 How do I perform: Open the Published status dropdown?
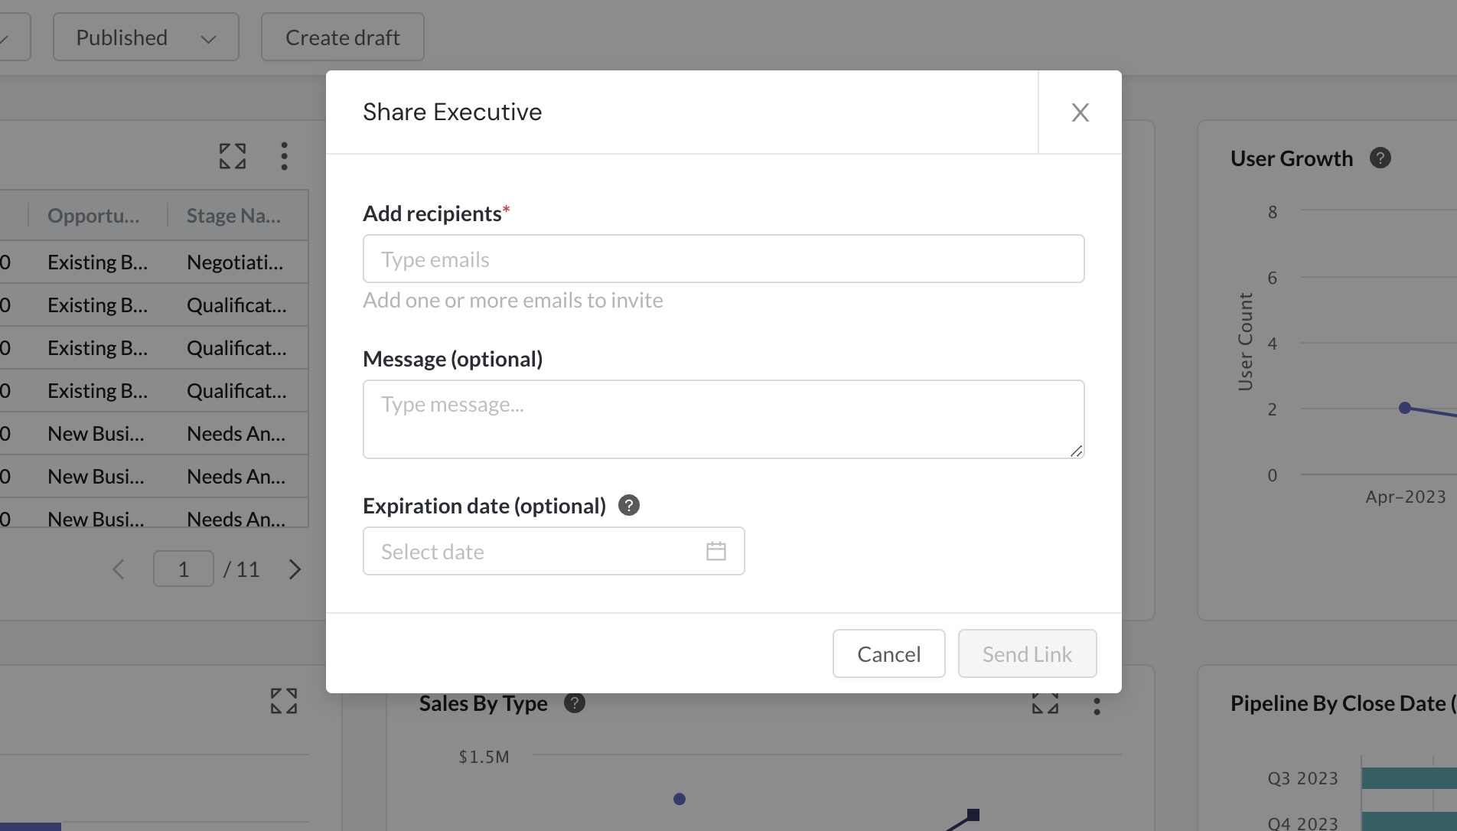coord(146,37)
